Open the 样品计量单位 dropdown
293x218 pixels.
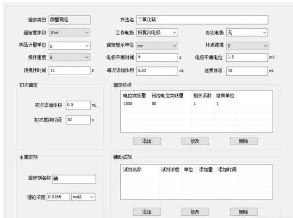[69, 46]
